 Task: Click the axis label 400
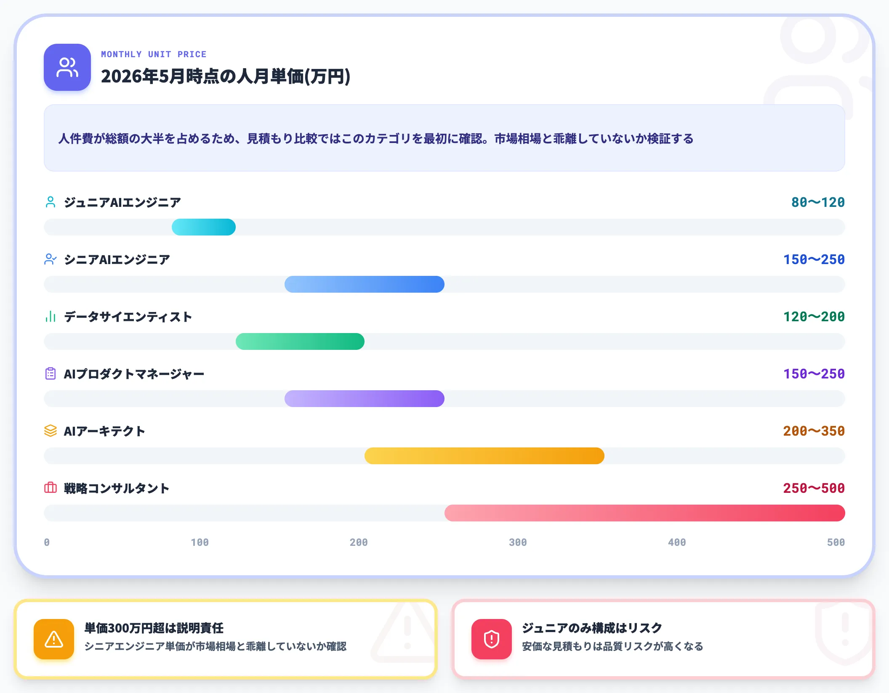(x=677, y=542)
